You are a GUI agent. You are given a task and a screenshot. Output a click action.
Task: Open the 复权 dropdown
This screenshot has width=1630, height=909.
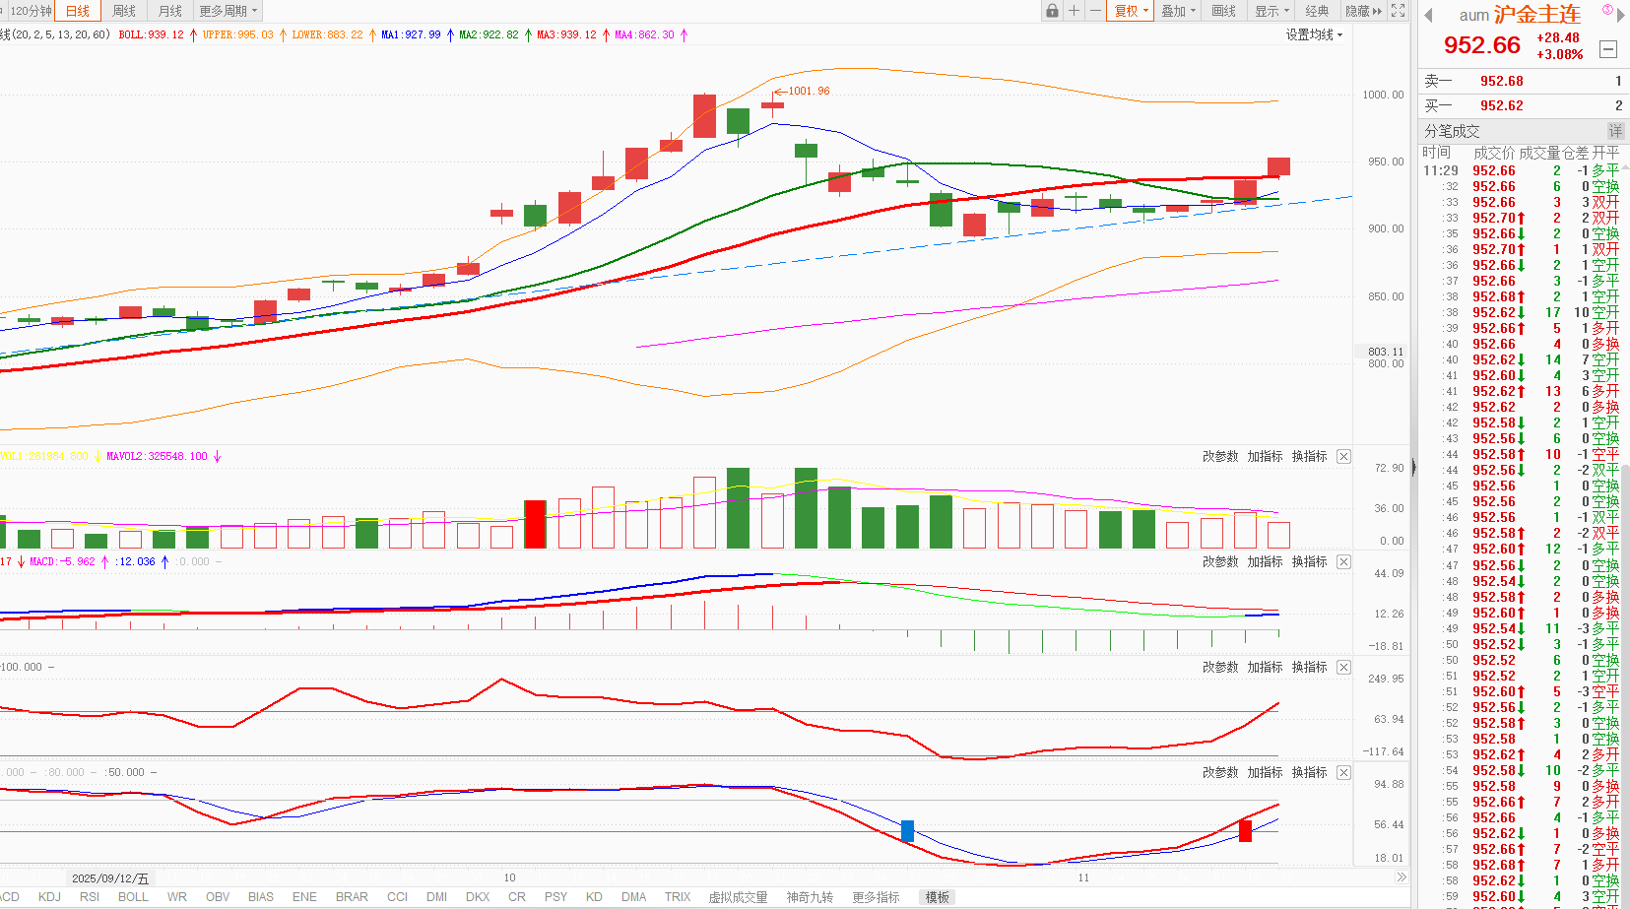click(1131, 11)
